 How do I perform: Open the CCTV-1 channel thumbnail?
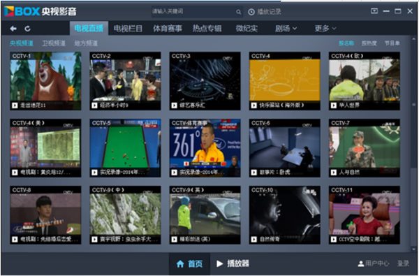tap(45, 81)
